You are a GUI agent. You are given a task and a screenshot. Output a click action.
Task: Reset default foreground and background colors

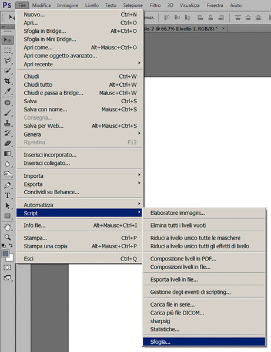(x=4, y=246)
